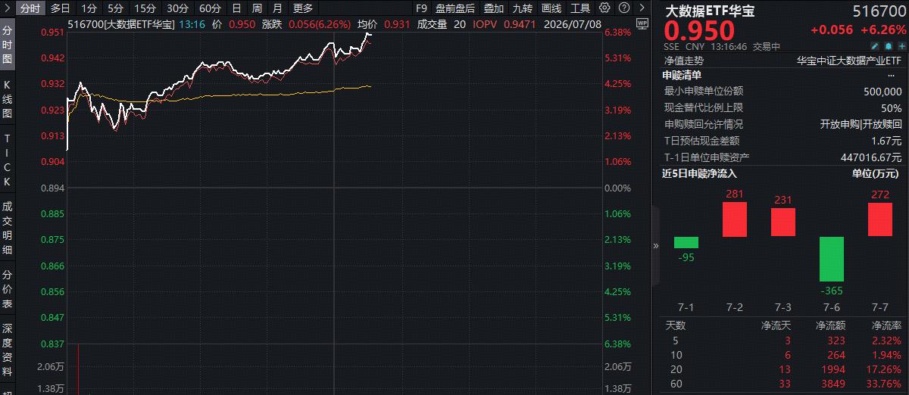This screenshot has width=909, height=395.
Task: Click the 60-day row net amount 3849
Action: [x=833, y=384]
